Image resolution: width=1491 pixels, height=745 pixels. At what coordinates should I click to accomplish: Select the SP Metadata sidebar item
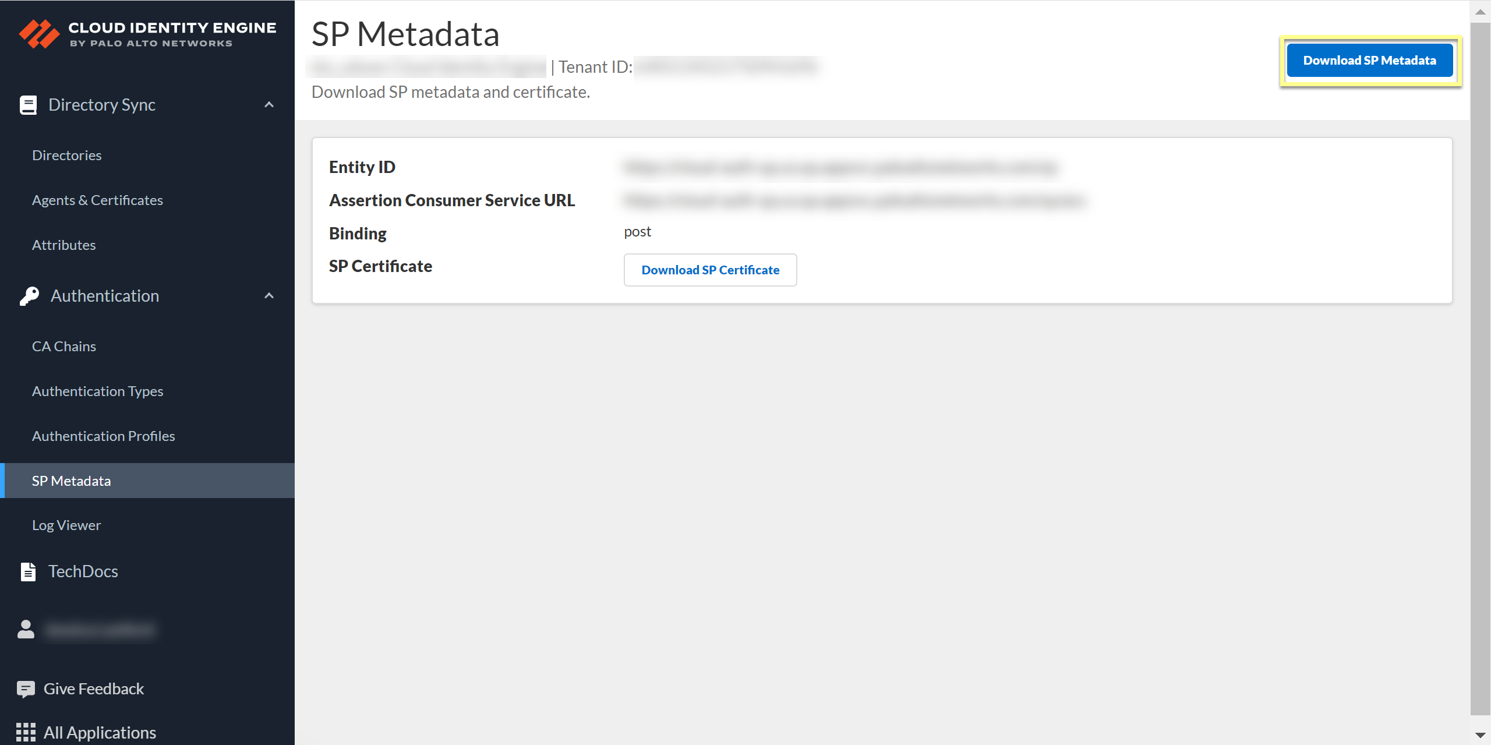[71, 481]
